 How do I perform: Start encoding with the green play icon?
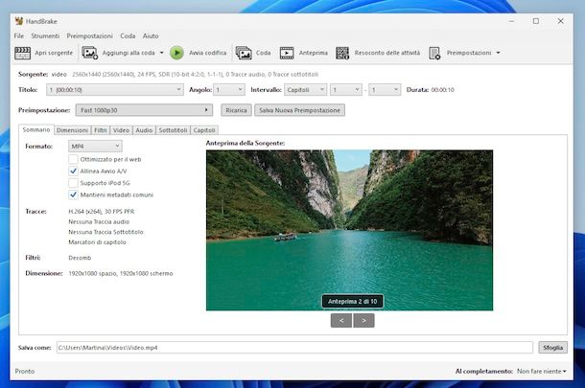pyautogui.click(x=176, y=53)
